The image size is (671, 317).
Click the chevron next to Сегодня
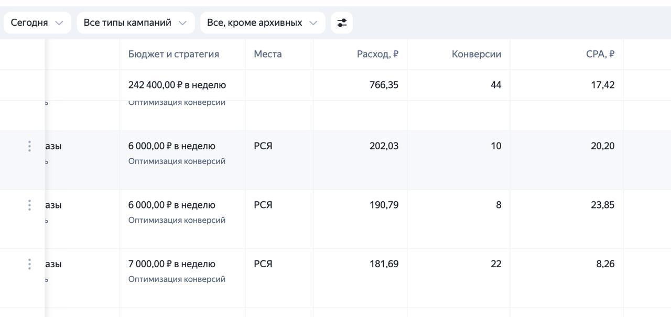(x=59, y=23)
